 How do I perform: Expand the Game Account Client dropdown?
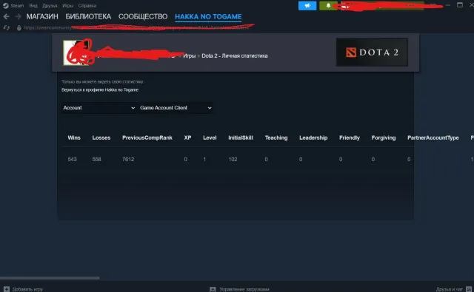point(176,108)
